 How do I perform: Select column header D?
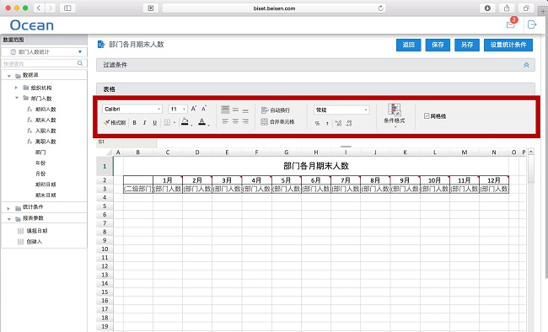coord(197,152)
